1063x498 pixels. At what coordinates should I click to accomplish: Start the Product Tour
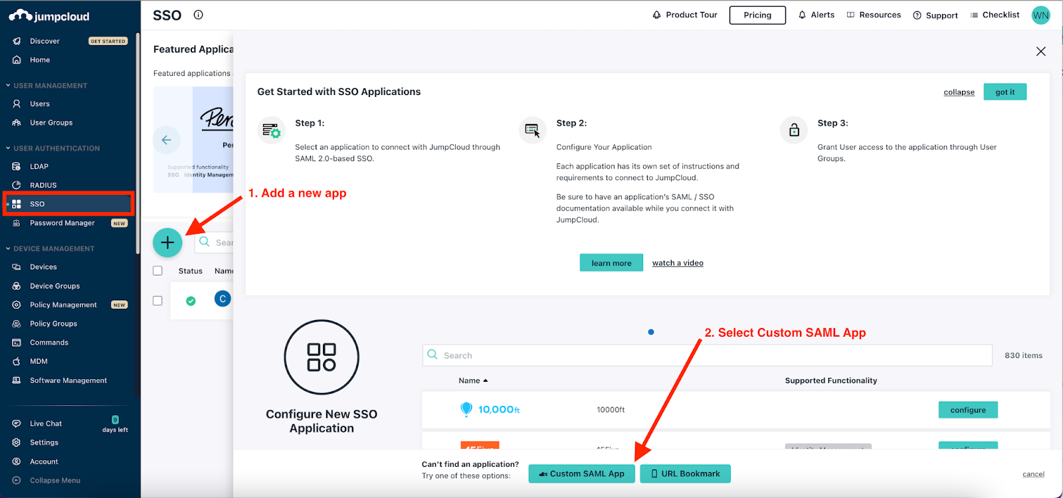pos(685,15)
